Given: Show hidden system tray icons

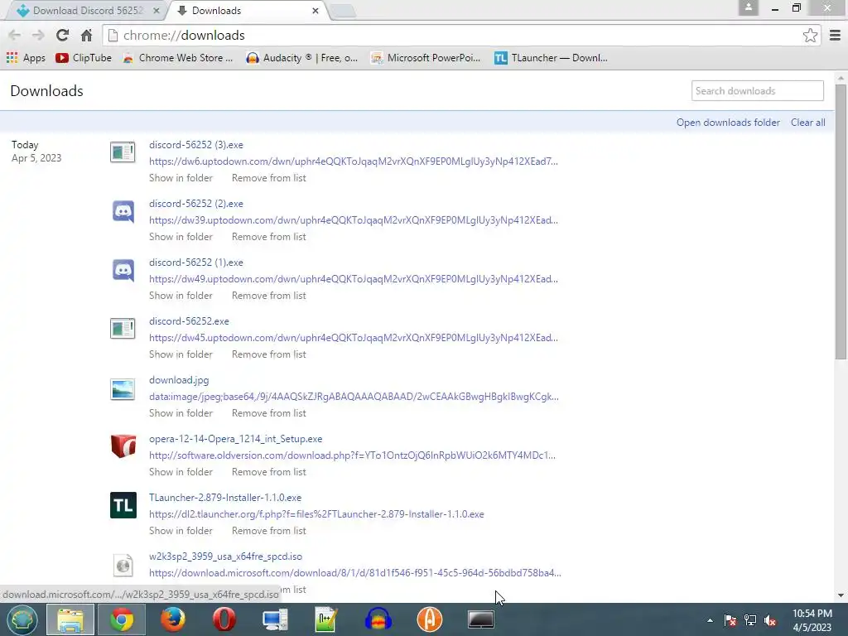Looking at the screenshot, I should pyautogui.click(x=710, y=620).
